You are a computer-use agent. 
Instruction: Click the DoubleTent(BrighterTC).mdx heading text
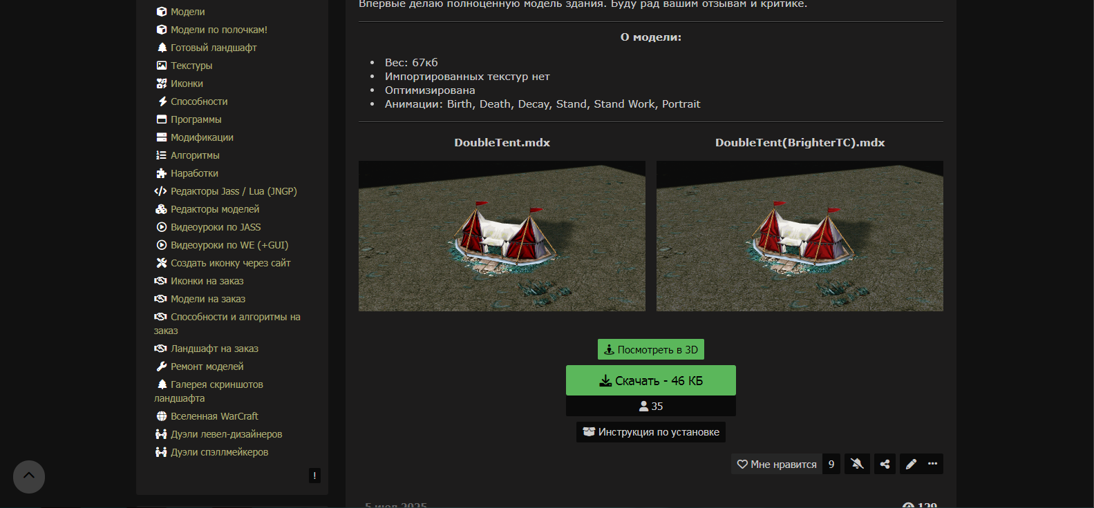800,142
